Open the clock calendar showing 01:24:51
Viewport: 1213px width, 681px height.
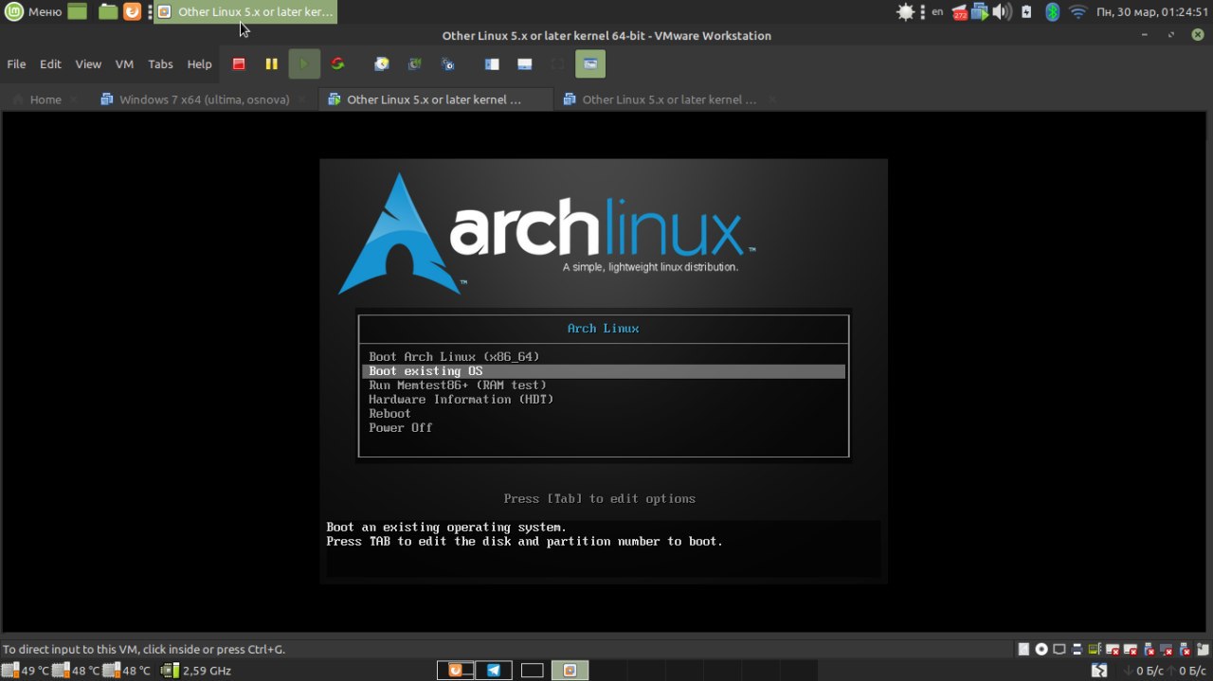point(1151,11)
